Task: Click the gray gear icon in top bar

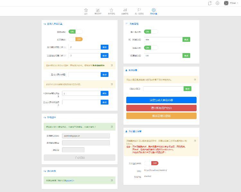Action: click(x=217, y=3)
